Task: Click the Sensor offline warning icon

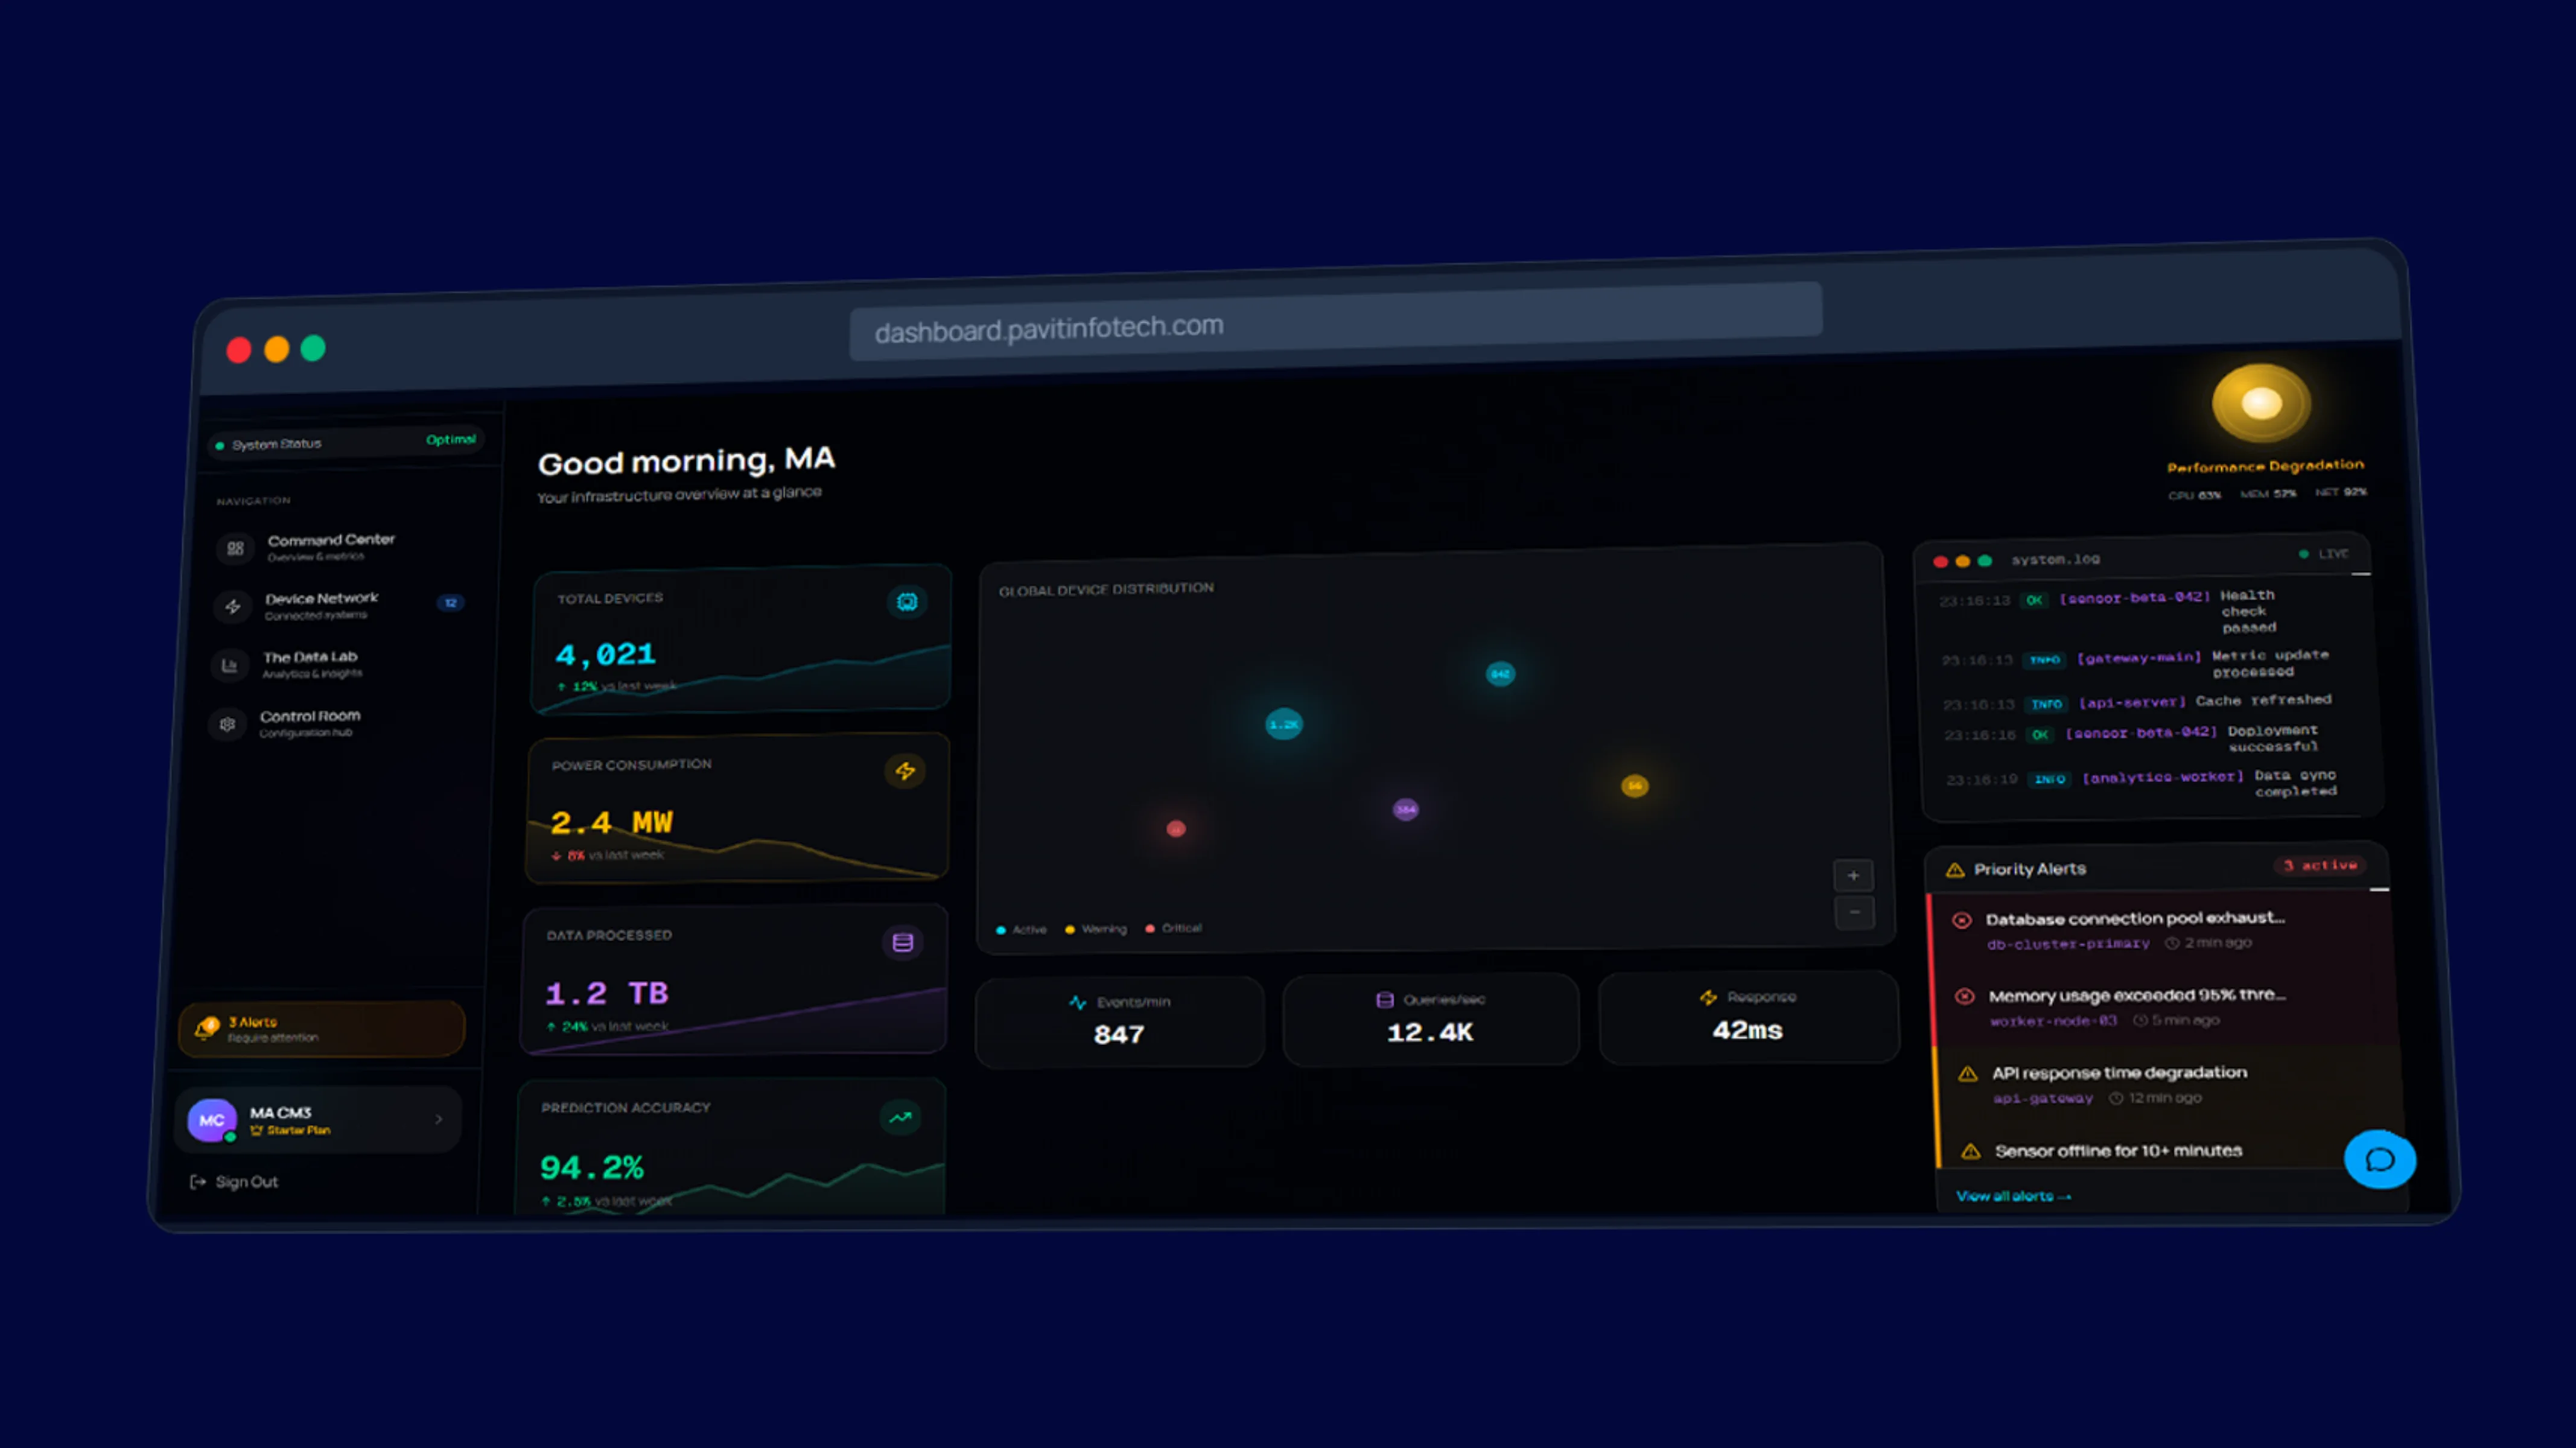Action: coord(1971,1151)
